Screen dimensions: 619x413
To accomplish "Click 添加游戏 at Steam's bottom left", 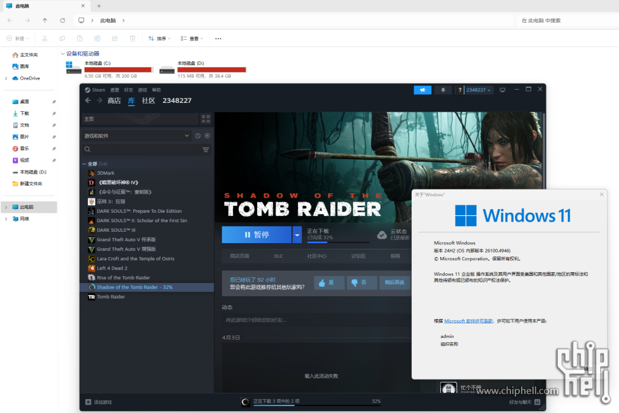I will coord(99,402).
